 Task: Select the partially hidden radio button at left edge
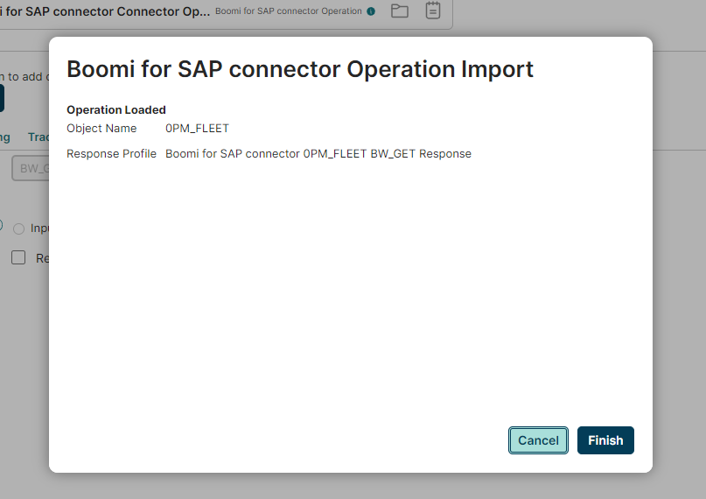pos(2,225)
